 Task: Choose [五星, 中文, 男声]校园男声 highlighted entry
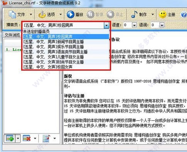66,37
